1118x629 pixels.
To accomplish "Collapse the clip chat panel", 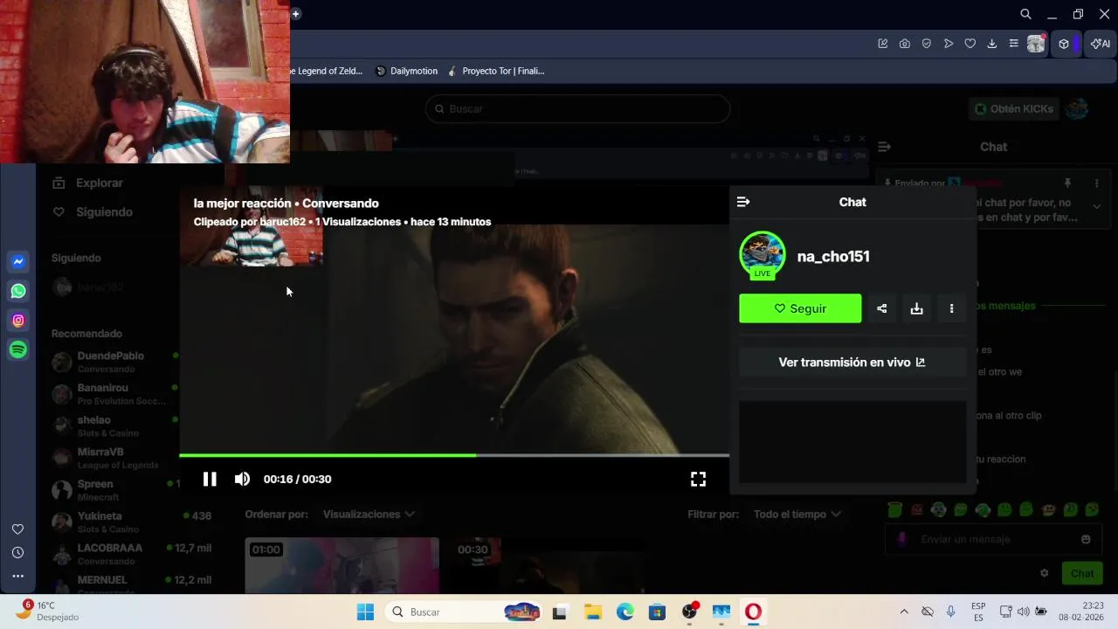I will tap(743, 202).
